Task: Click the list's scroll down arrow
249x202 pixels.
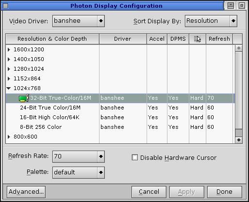Action: [239, 140]
